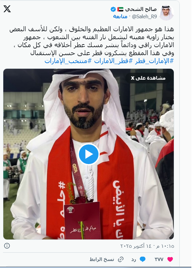Click the ٣٧٧ likes count

tap(159, 259)
